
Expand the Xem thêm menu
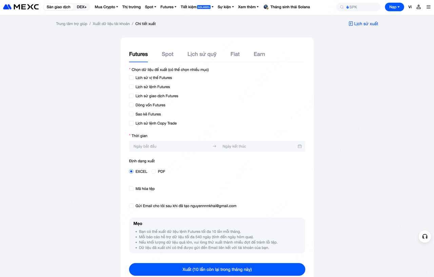(x=248, y=7)
